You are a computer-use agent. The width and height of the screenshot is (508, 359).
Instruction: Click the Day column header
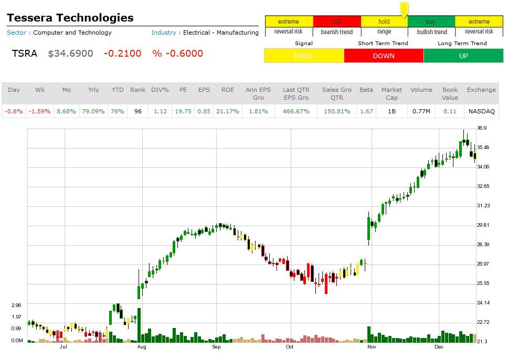[14, 90]
